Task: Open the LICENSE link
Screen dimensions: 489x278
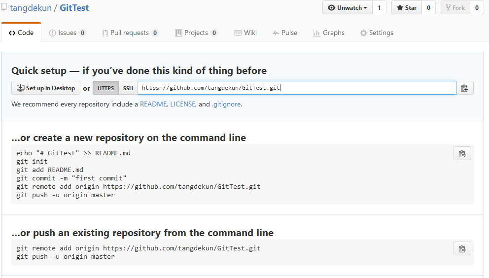Action: pyautogui.click(x=183, y=104)
